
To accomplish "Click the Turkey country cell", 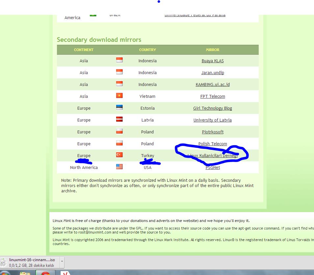I will tap(147, 155).
